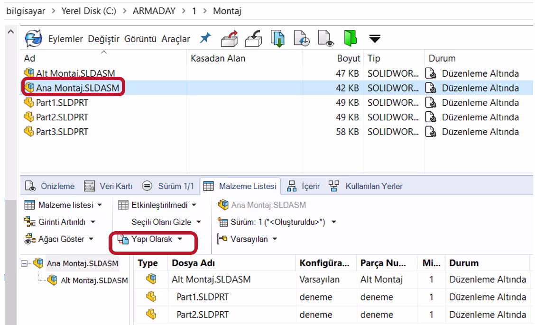This screenshot has height=325, width=535.
Task: Click the Montaj folder in breadcrumb path
Action: [227, 11]
